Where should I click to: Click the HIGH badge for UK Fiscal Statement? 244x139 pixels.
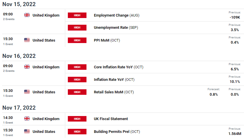tap(77, 119)
